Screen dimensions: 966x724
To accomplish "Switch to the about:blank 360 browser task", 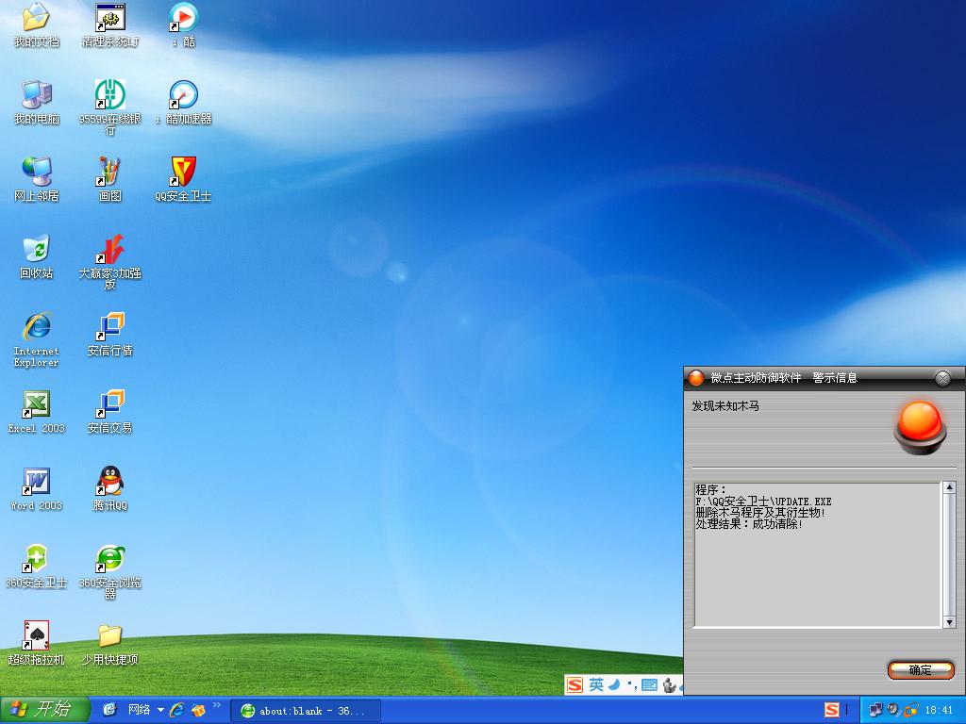I will [306, 711].
